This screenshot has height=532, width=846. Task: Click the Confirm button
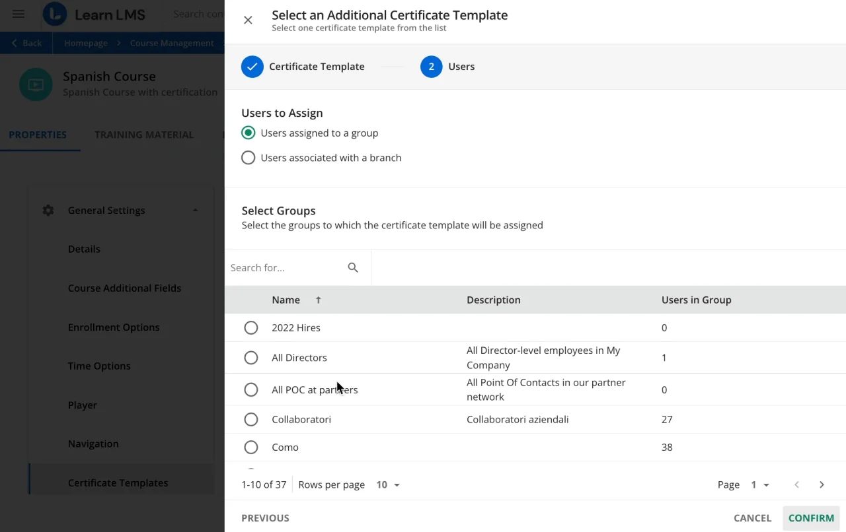click(x=811, y=518)
